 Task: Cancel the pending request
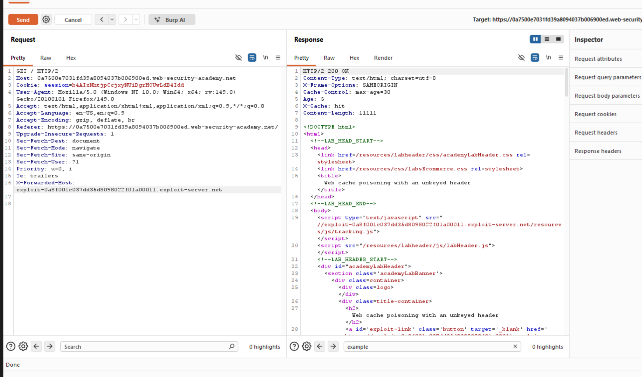click(73, 20)
